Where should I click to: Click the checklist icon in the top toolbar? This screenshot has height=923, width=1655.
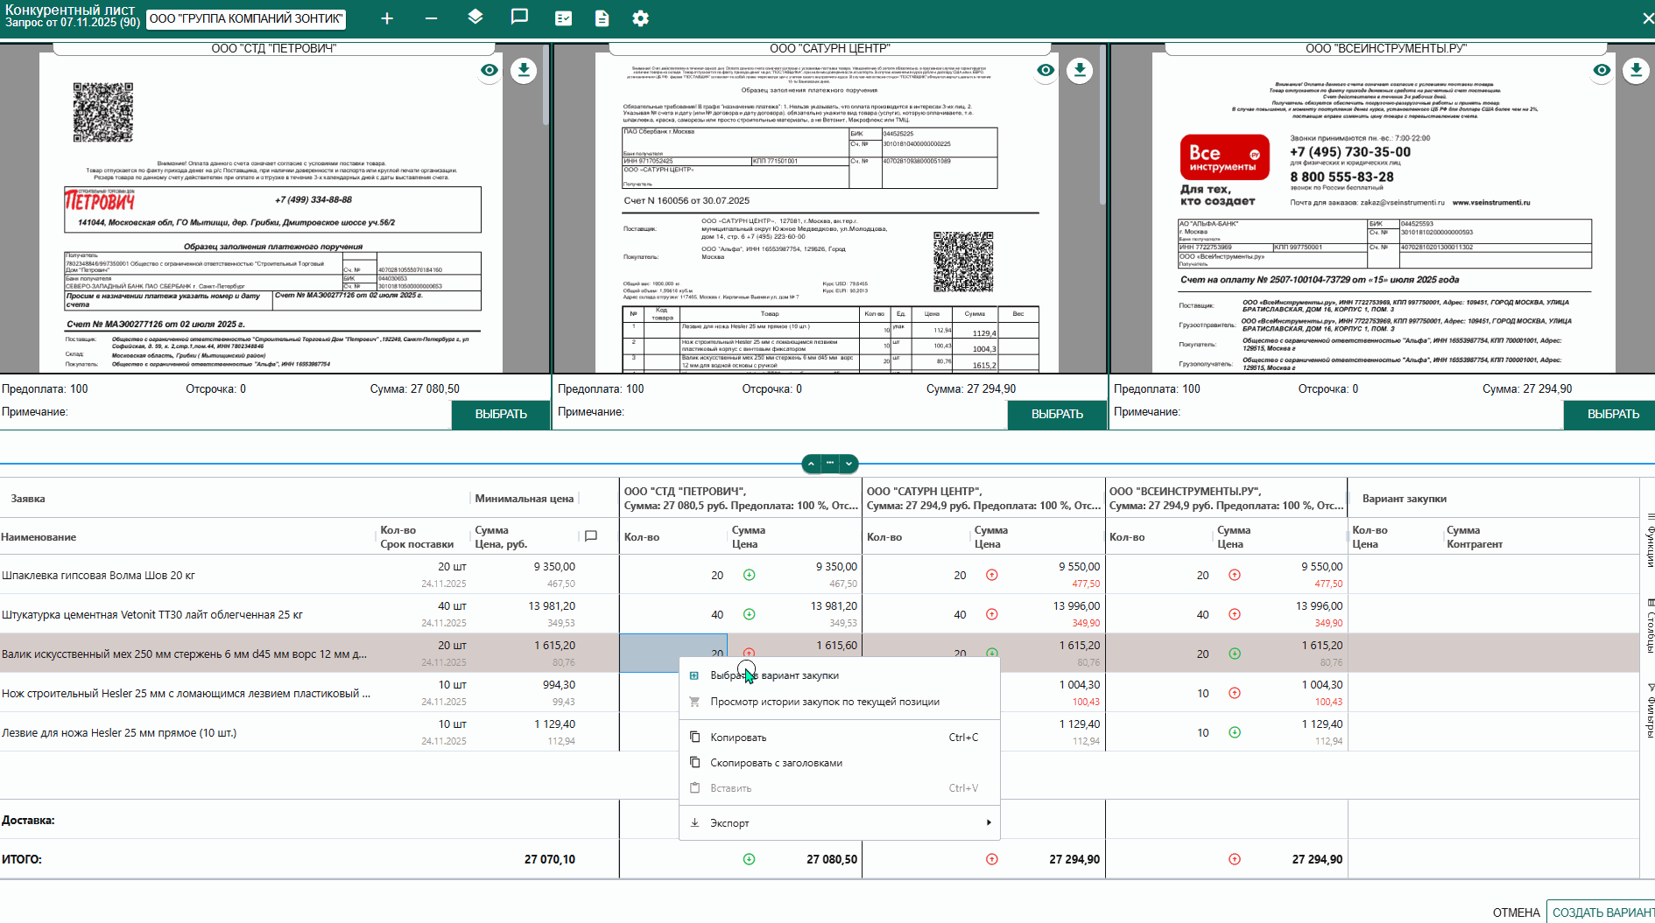click(x=563, y=18)
